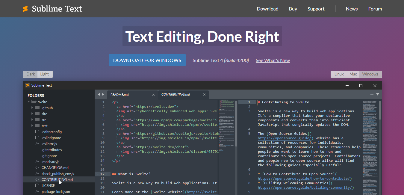Click the .gitattributes file icon

tap(37, 149)
